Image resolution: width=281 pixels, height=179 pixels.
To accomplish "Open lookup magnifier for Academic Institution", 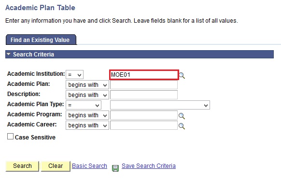I will (x=182, y=75).
